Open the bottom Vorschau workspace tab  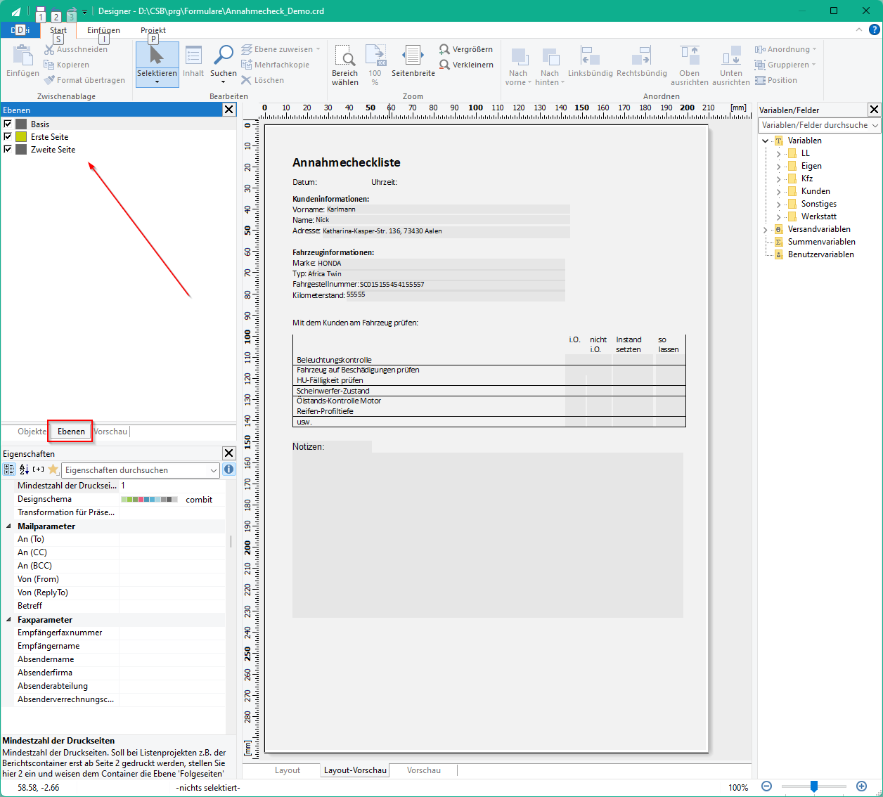point(424,770)
